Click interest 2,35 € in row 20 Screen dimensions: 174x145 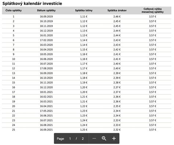pyautogui.click(x=117, y=106)
